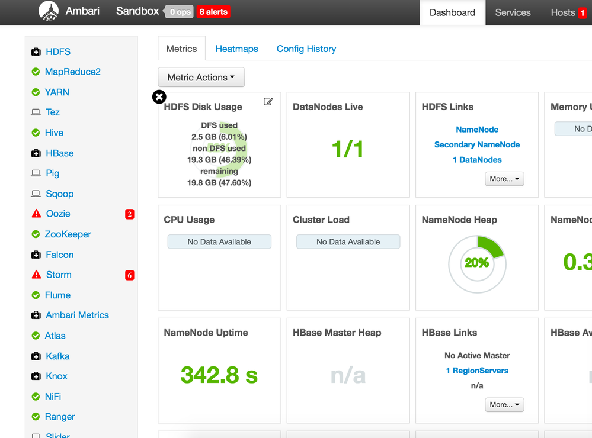Open the Secondary NameNode link

pyautogui.click(x=477, y=144)
